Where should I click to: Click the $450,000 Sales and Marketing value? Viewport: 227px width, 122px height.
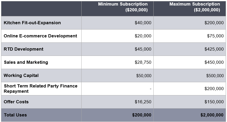click(214, 62)
